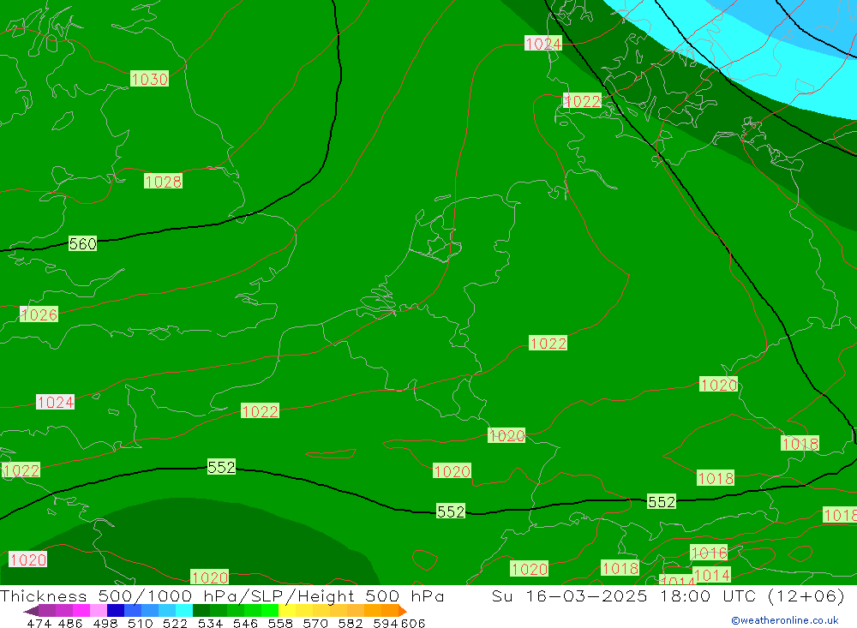Click the light pink legend swatch above 498
Screen dimensions: 857x628
[99, 611]
